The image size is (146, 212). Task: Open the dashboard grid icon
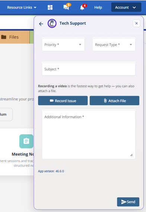pos(50,7)
